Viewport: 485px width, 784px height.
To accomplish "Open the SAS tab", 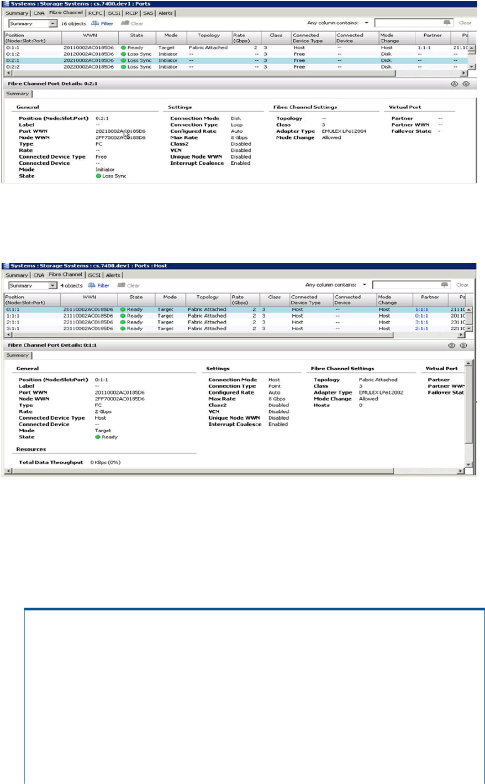I will (x=148, y=13).
